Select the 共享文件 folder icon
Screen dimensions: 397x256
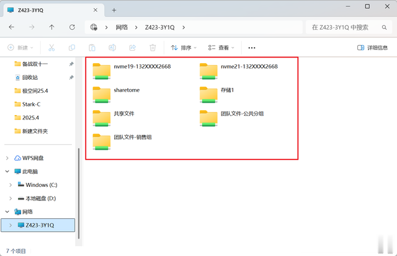coord(102,118)
